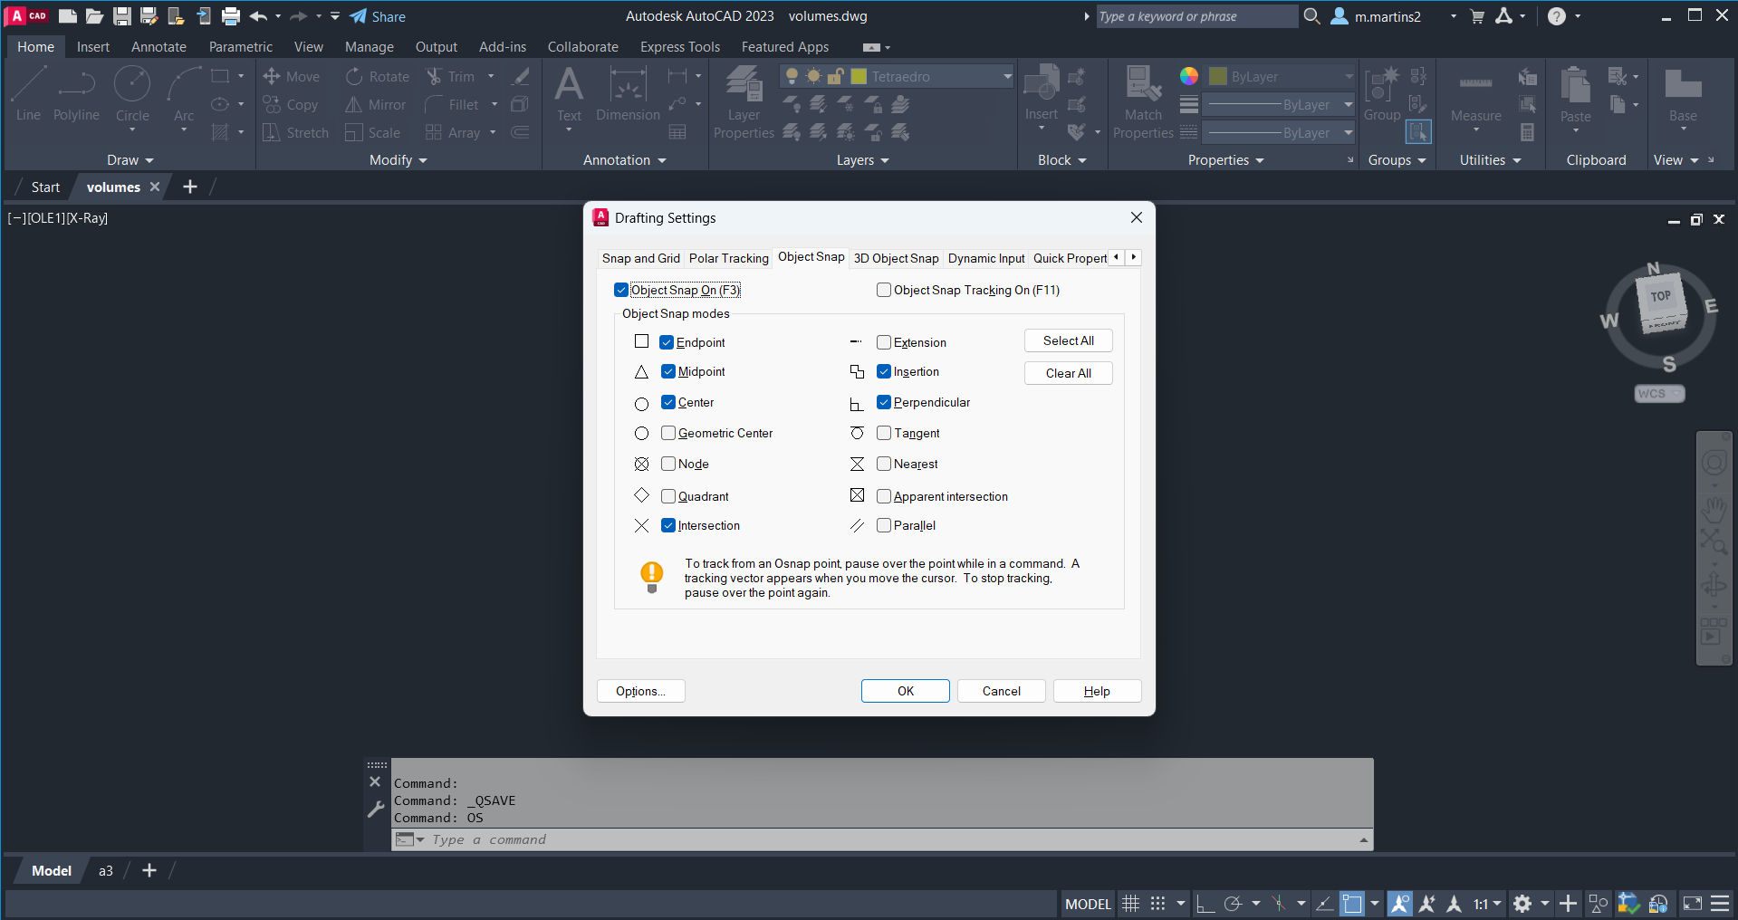The width and height of the screenshot is (1738, 920).
Task: Open the Tetraedro layer dropdown
Action: tap(1007, 77)
